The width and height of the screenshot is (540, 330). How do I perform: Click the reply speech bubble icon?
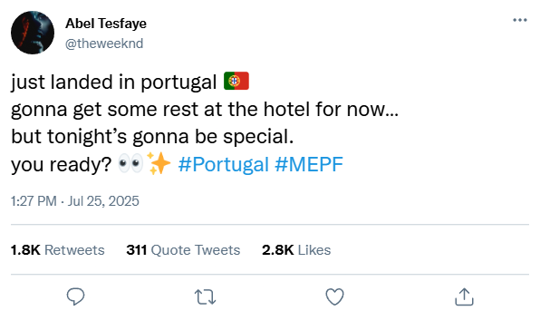point(75,296)
